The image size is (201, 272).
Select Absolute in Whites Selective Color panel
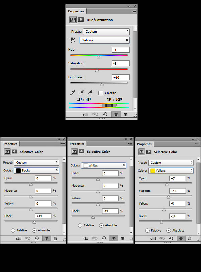click(102, 225)
